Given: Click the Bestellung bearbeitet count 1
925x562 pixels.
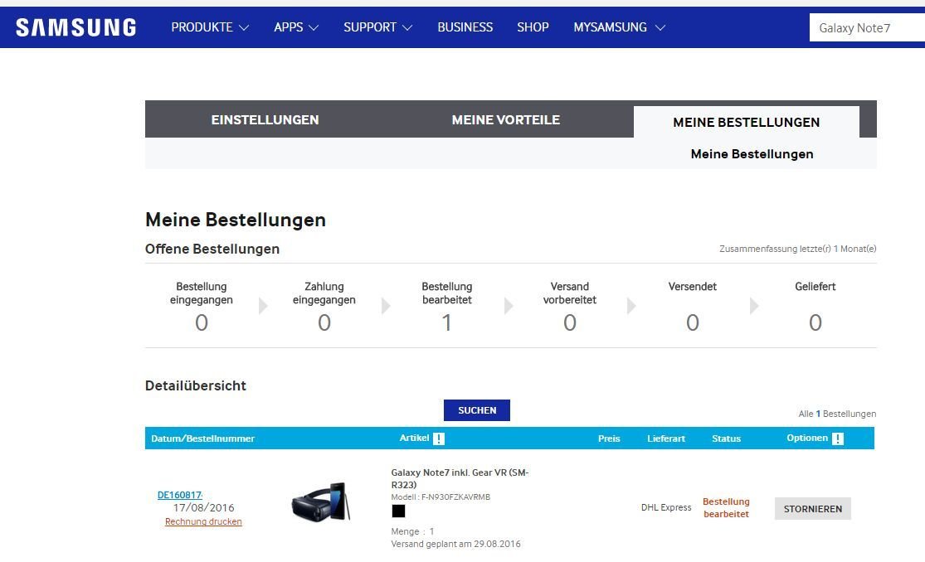Looking at the screenshot, I should (x=446, y=322).
